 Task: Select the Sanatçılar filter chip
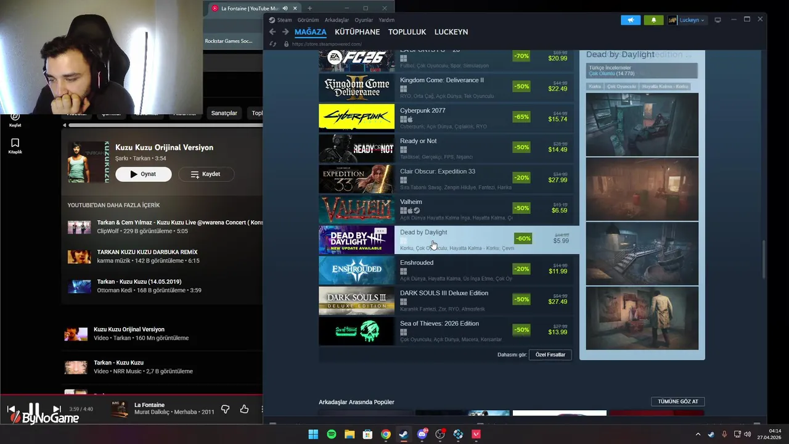point(224,113)
